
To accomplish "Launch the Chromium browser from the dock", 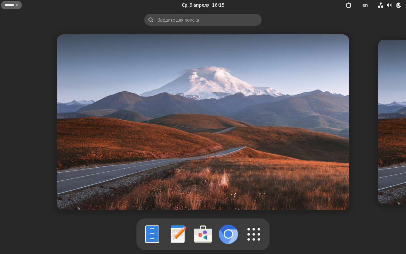I will click(x=228, y=234).
